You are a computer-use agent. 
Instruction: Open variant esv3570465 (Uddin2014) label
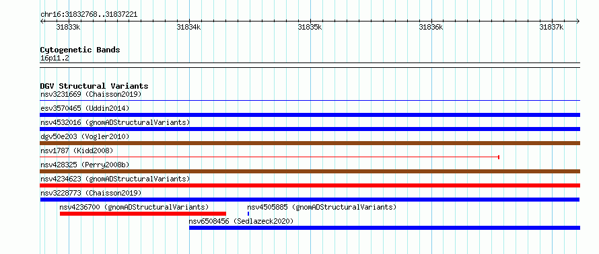[x=85, y=108]
